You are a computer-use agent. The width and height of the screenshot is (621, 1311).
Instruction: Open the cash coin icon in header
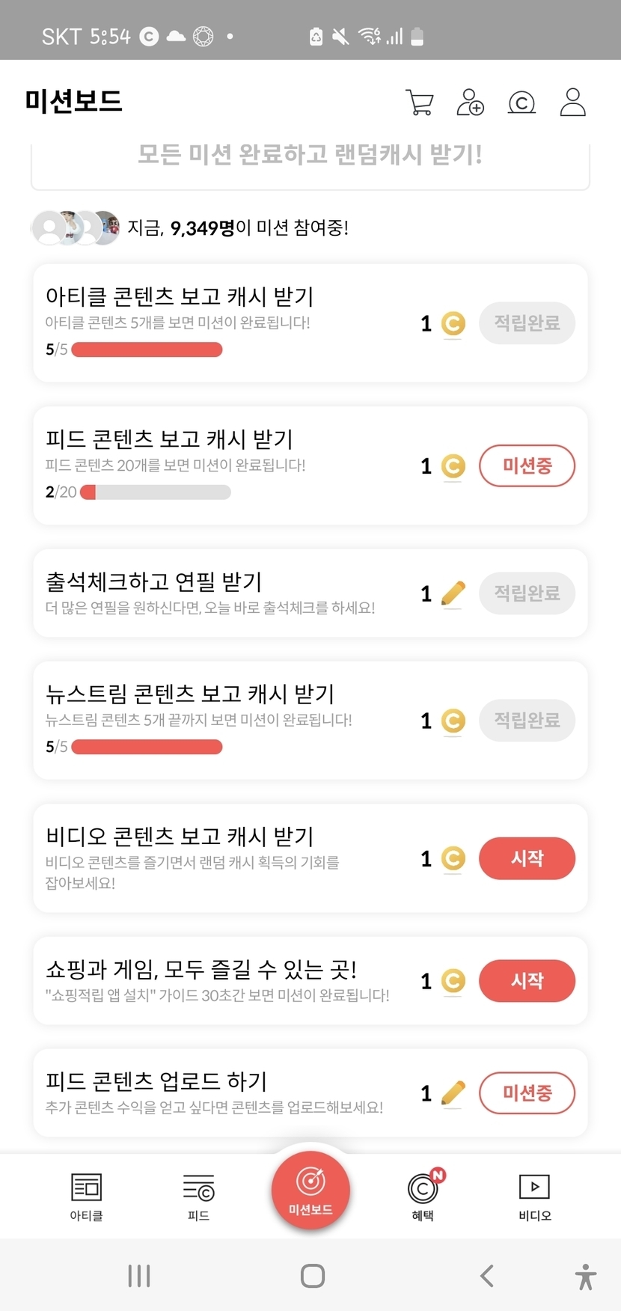(x=521, y=103)
